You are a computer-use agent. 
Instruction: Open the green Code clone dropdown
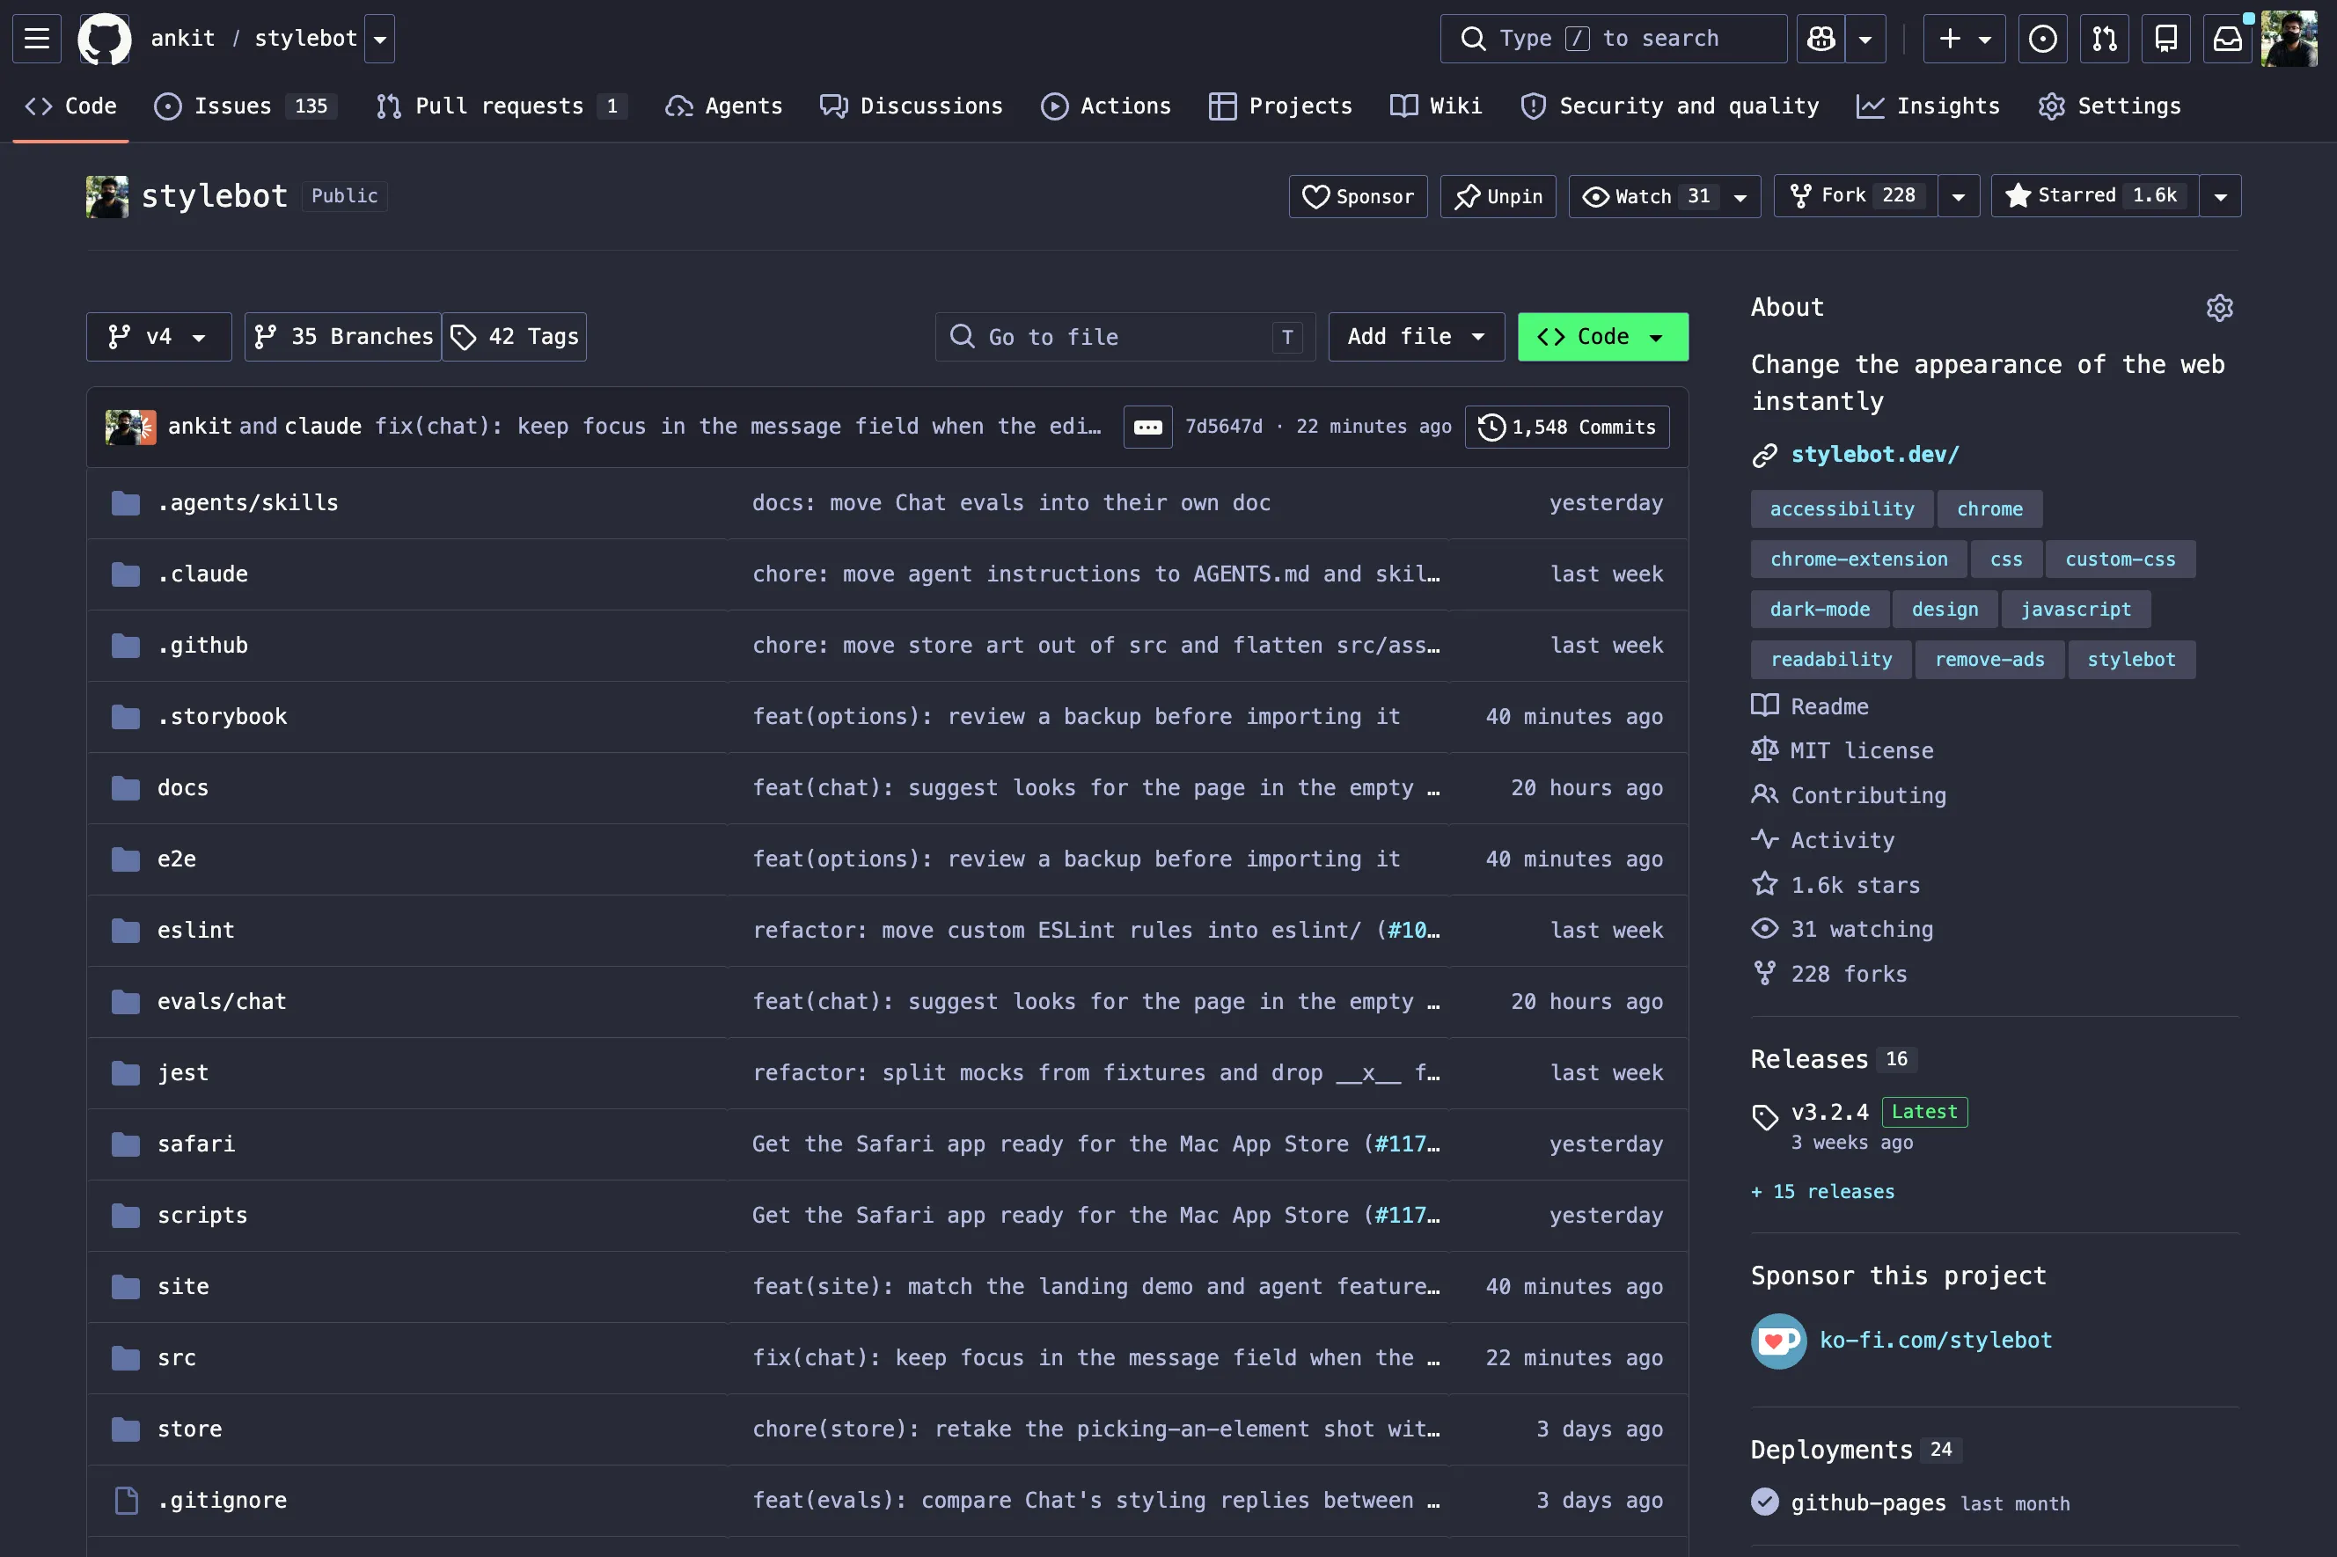[x=1603, y=337]
